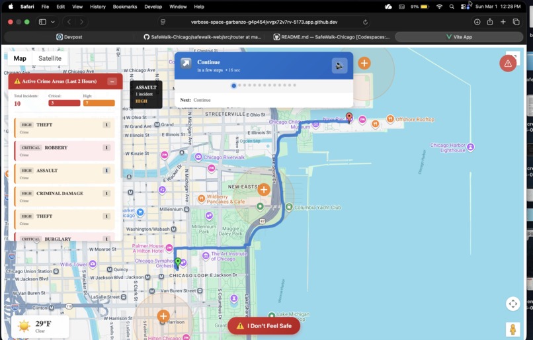Click the navigation direction arrow icon
The height and width of the screenshot is (340, 533).
(186, 64)
